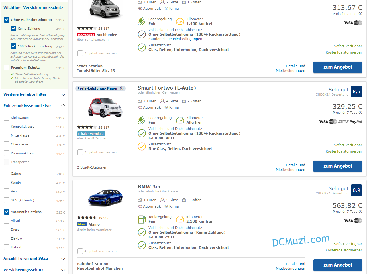Click the silver Smart car image
This screenshot has width=367, height=274.
[x=105, y=9]
